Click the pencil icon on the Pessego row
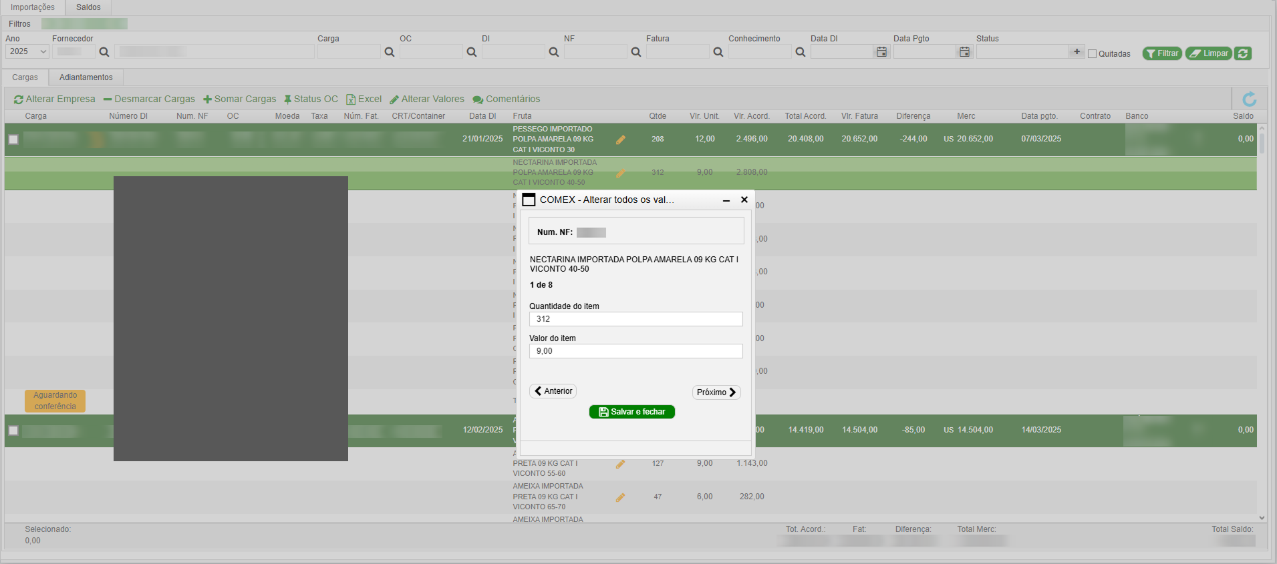The image size is (1277, 564). point(620,139)
